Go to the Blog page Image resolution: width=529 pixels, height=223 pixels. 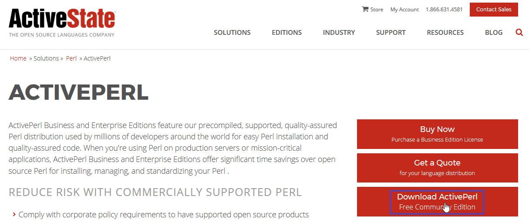click(494, 33)
